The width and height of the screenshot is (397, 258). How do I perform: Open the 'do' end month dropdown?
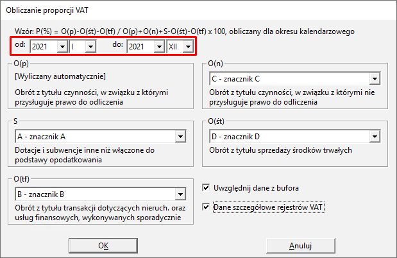pyautogui.click(x=188, y=46)
